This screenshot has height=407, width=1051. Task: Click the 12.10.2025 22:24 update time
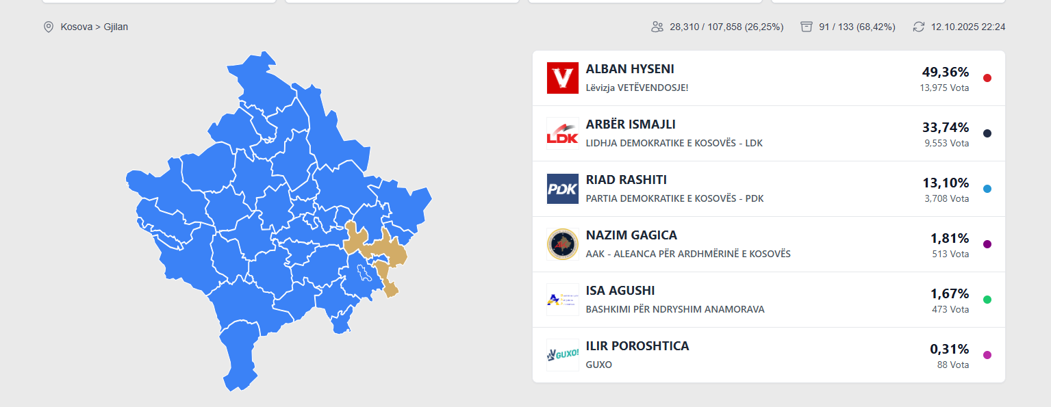(968, 27)
